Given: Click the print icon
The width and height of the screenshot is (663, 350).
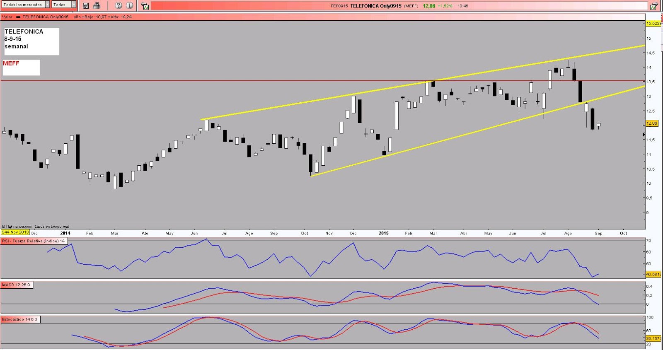Looking at the screenshot, I should [x=97, y=5].
